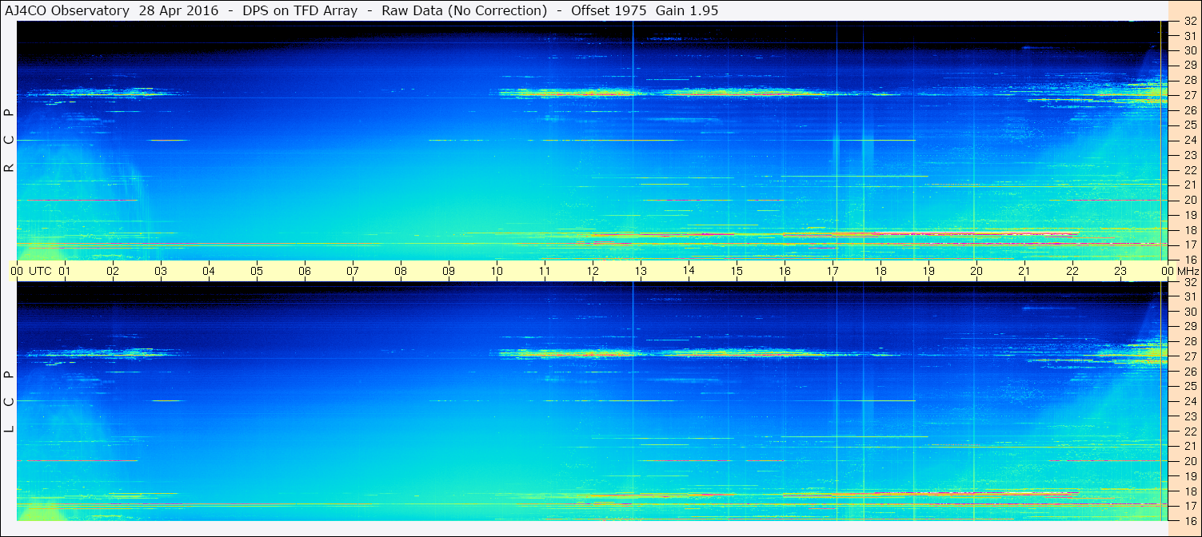Select the date "28 Apr 2016"
Viewport: 1202px width, 537px height.
pos(177,10)
